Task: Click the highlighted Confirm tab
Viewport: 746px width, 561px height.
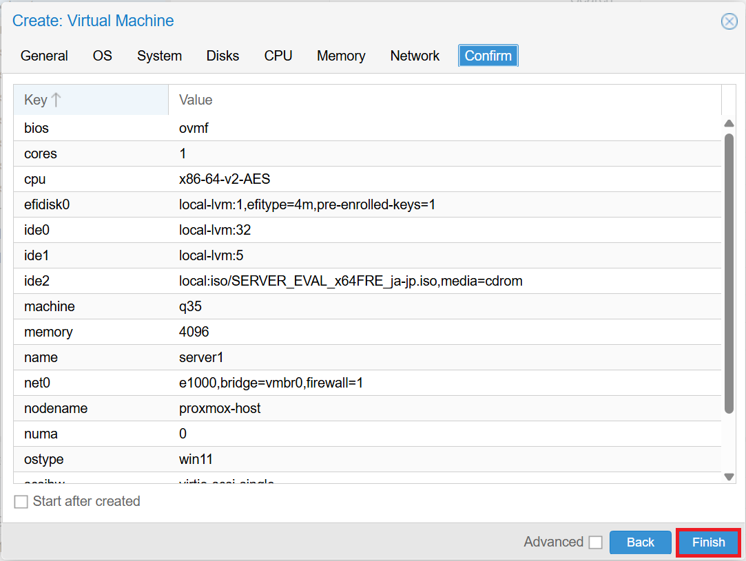Action: click(x=488, y=56)
